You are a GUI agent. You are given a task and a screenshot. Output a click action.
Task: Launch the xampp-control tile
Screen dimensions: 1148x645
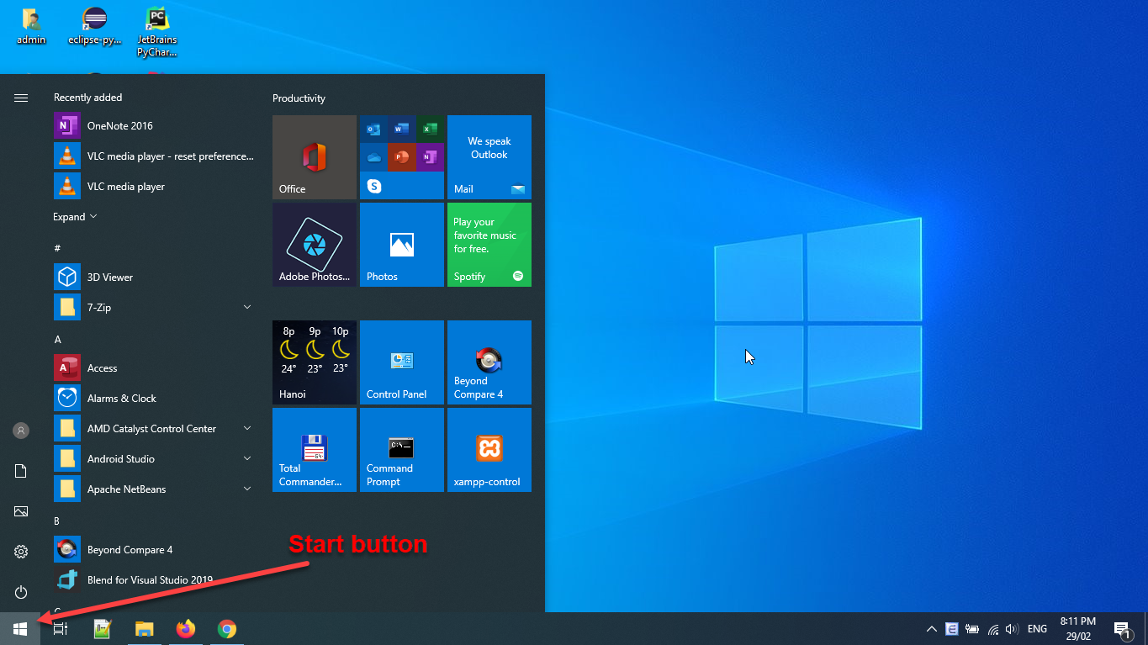pyautogui.click(x=489, y=450)
